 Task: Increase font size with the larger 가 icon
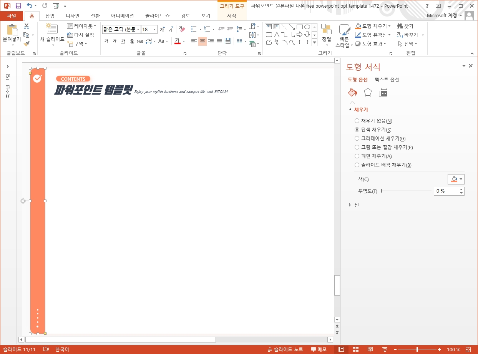click(162, 30)
